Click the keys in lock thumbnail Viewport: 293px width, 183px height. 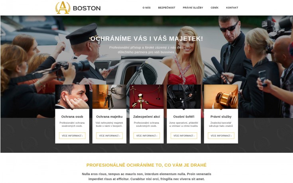click(109, 96)
